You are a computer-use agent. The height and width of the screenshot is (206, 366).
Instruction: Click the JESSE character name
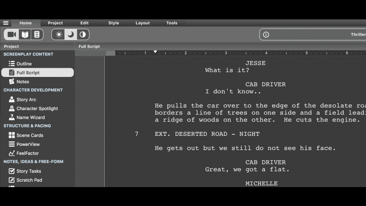point(255,63)
